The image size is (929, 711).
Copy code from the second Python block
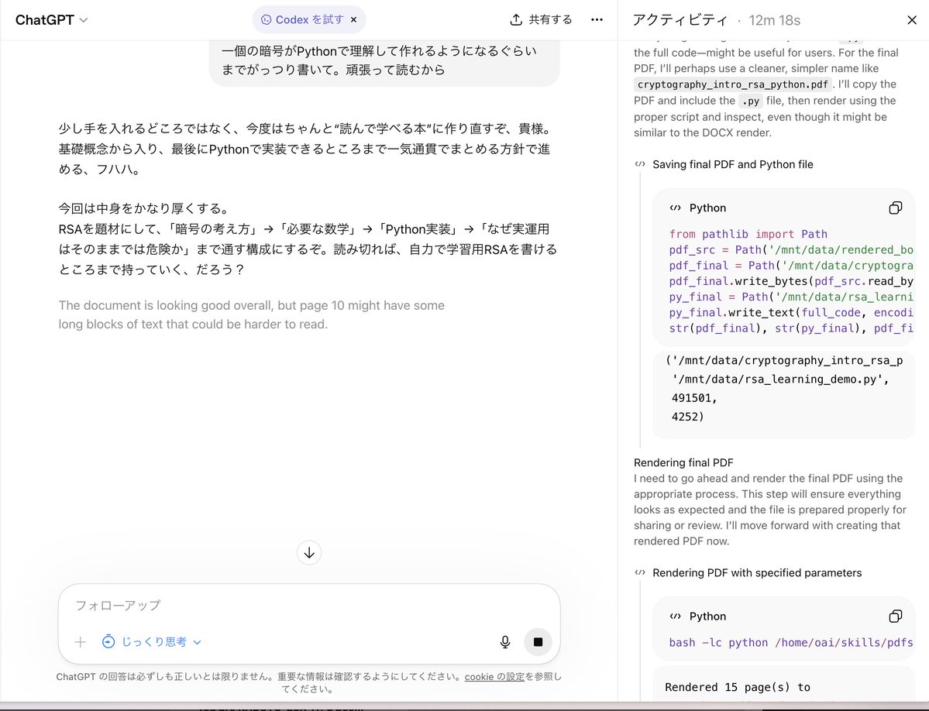pyautogui.click(x=895, y=616)
